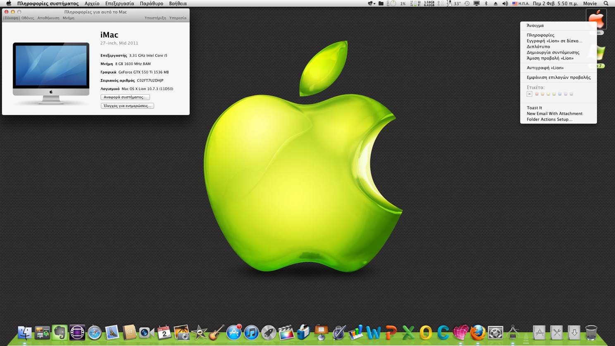615x346 pixels.
Task: Launch iMovie star icon in Dock
Action: click(x=199, y=333)
